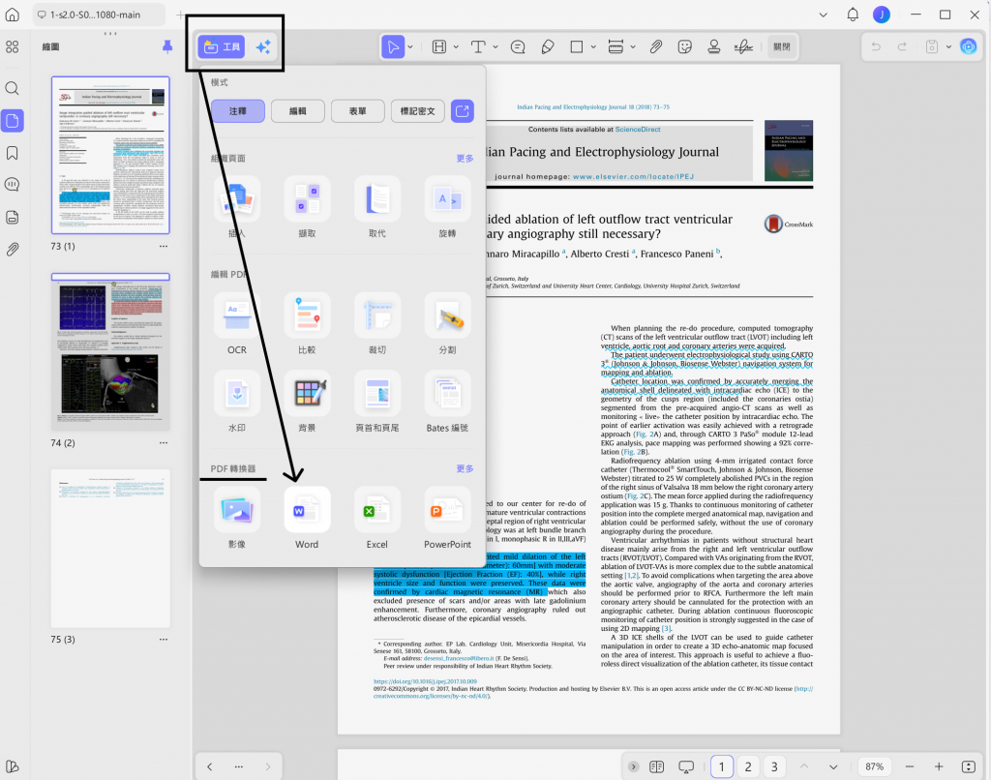Open the 工具 tools button
991x780 pixels.
(x=222, y=46)
